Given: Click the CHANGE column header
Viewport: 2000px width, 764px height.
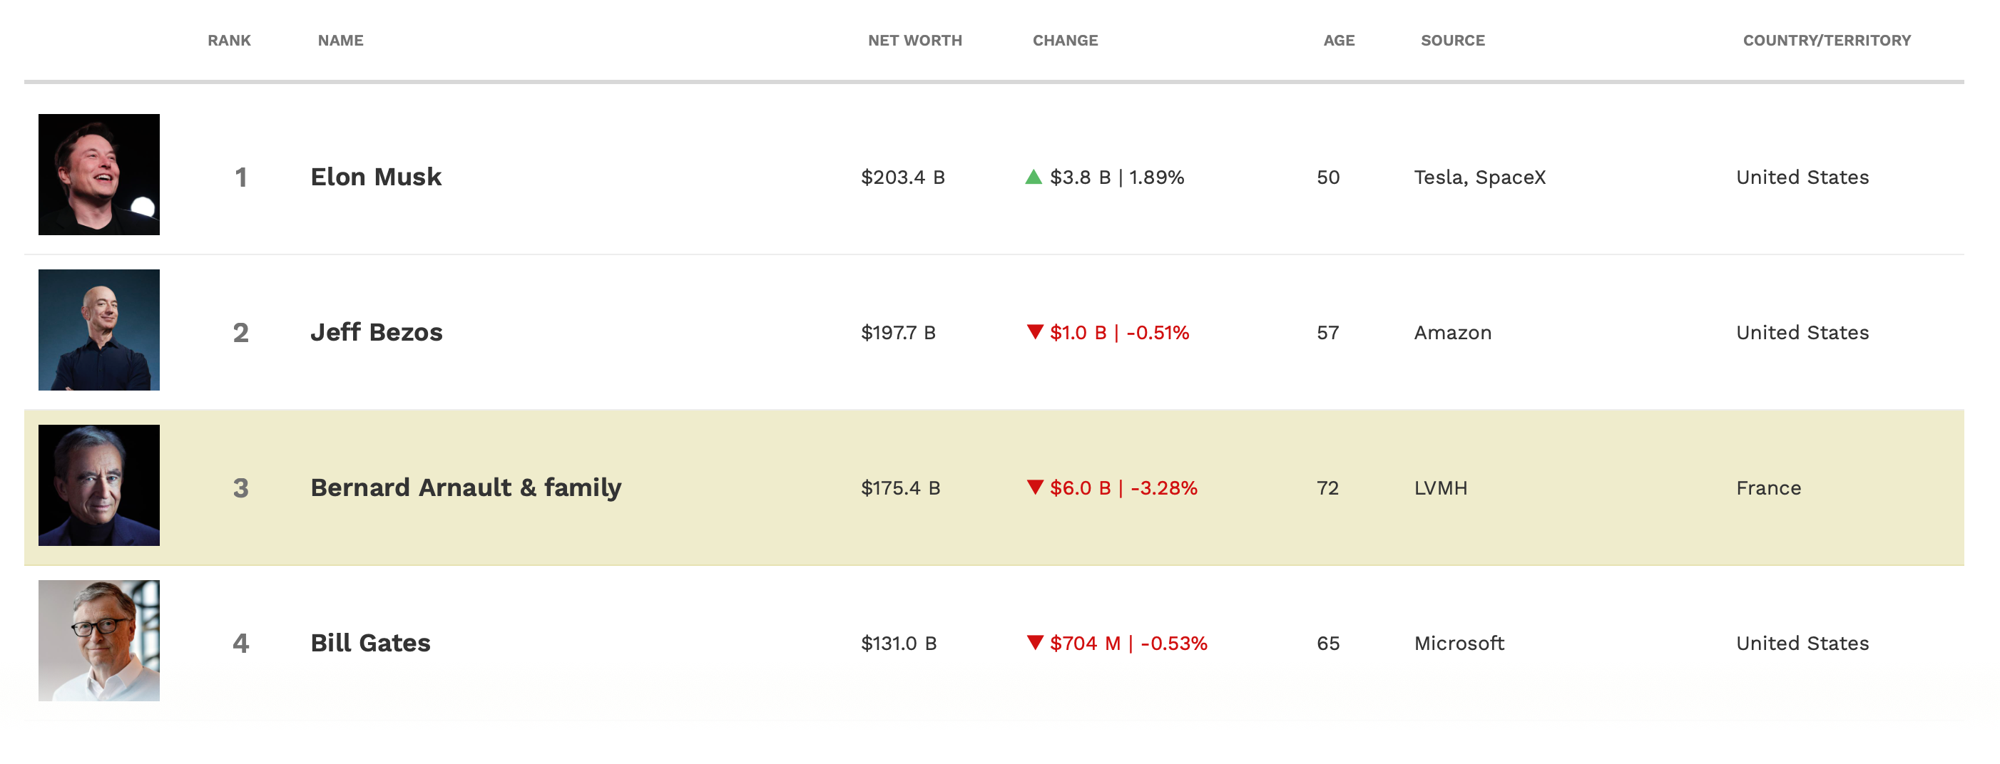Looking at the screenshot, I should [x=1064, y=41].
